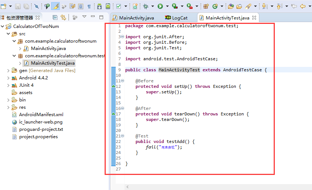The width and height of the screenshot is (312, 190).
Task: Open Android SDK Manager icon
Action: [x=99, y=6]
